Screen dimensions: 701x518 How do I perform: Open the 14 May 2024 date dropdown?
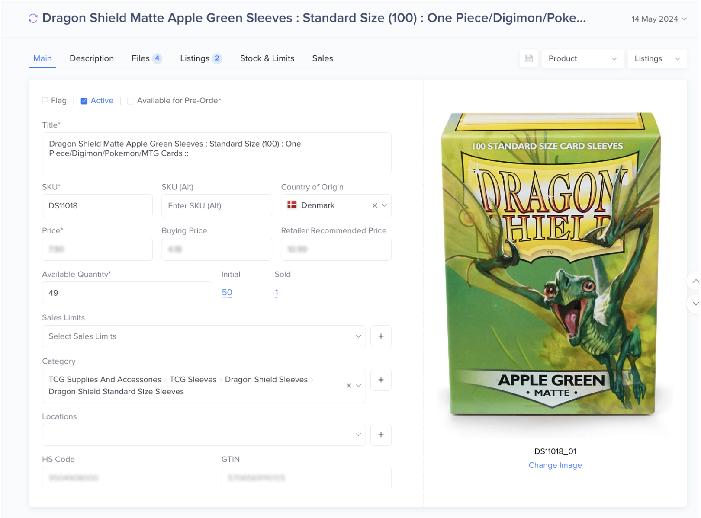[659, 19]
